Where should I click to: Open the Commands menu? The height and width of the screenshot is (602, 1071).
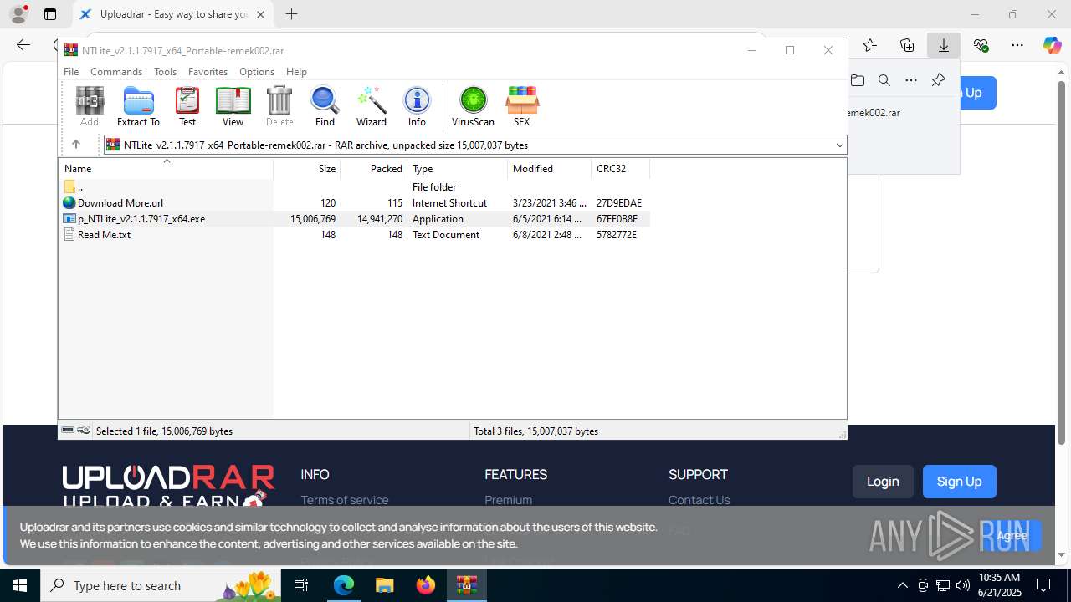click(x=116, y=72)
